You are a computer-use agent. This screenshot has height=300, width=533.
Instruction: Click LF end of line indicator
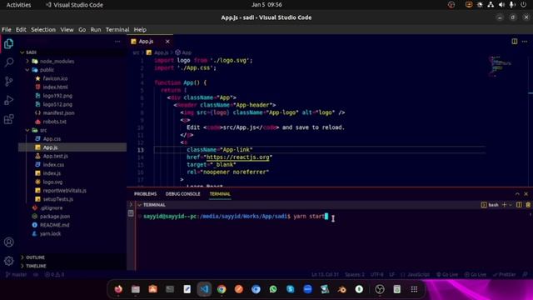392,274
